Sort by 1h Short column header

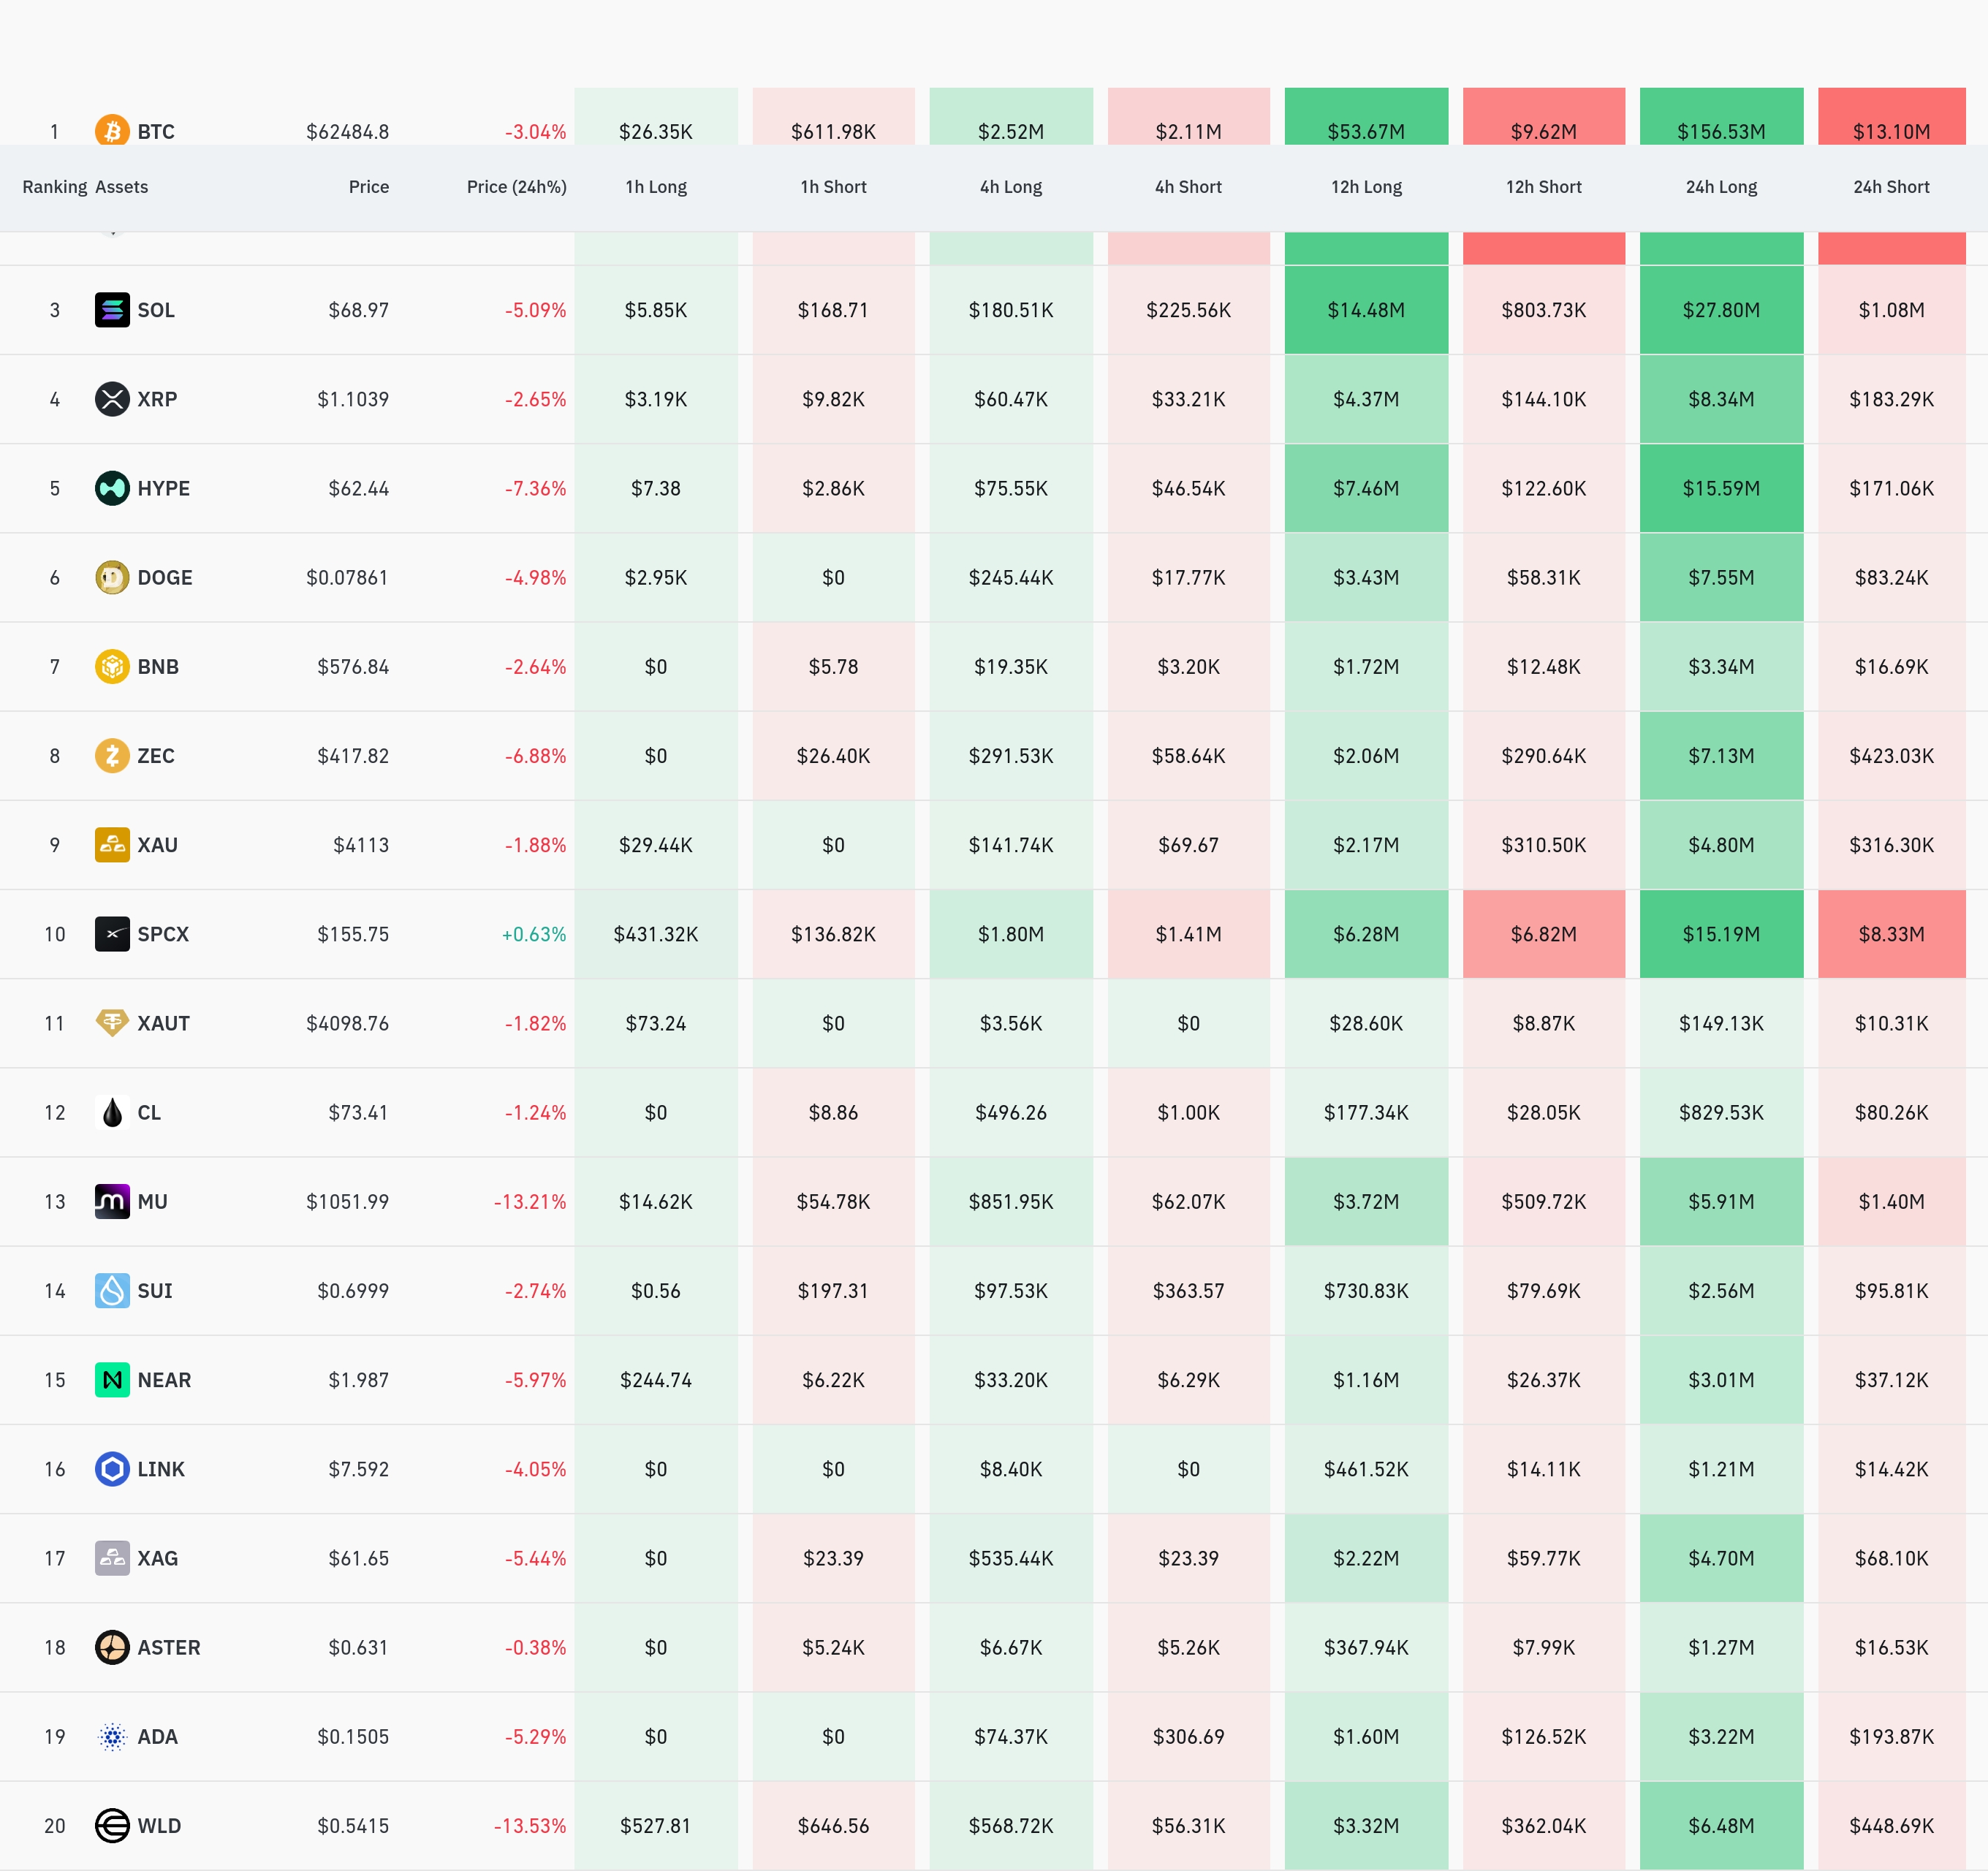pos(833,187)
